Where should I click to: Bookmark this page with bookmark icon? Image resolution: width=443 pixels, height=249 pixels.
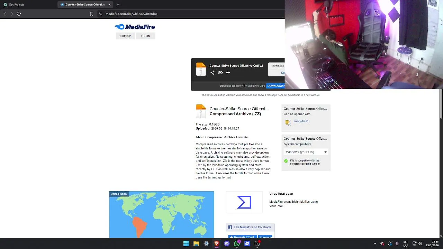tap(91, 14)
